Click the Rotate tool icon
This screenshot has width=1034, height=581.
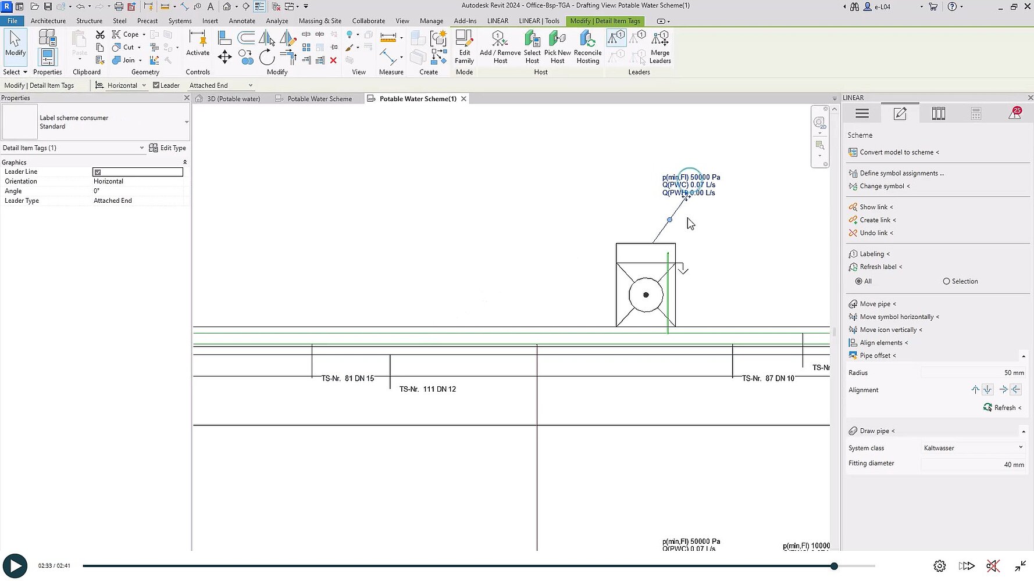click(x=266, y=57)
